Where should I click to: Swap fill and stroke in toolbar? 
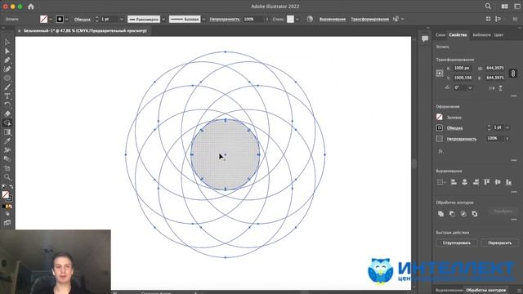11,187
